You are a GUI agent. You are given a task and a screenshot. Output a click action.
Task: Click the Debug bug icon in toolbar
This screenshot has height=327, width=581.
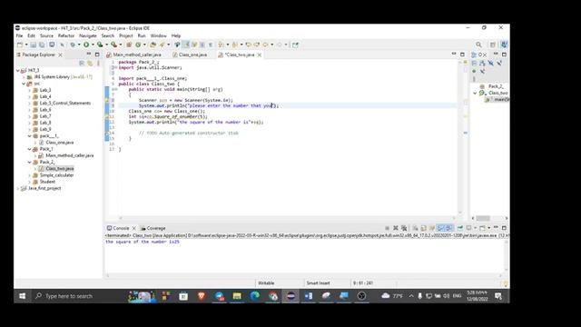click(73, 45)
